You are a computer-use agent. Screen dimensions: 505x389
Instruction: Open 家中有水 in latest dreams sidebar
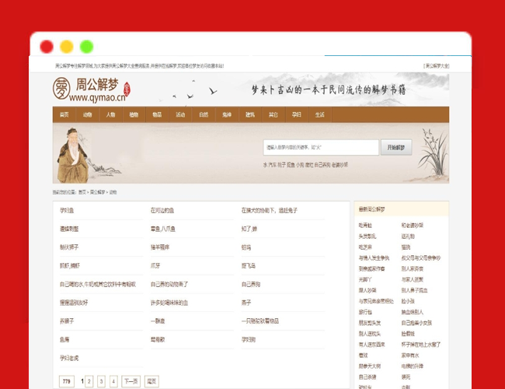pyautogui.click(x=410, y=356)
